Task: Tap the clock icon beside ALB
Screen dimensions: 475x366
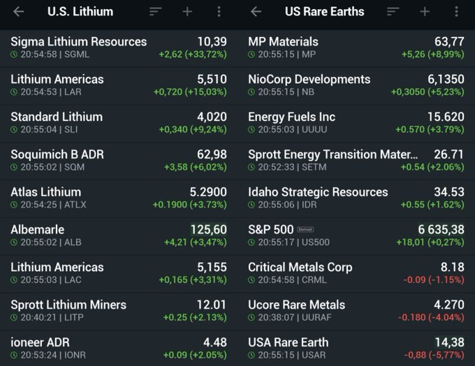Action: 14,242
